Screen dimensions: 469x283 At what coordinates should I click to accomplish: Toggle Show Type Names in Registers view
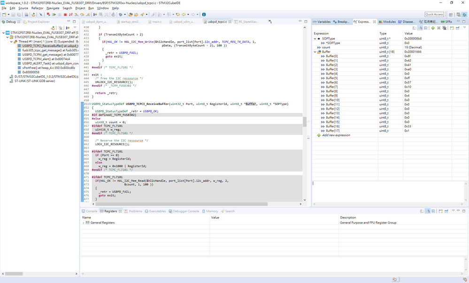(x=422, y=211)
